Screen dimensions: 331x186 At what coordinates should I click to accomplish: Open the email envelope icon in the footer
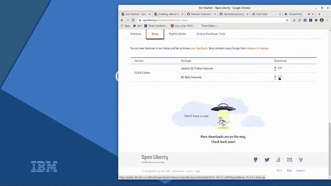click(290, 160)
